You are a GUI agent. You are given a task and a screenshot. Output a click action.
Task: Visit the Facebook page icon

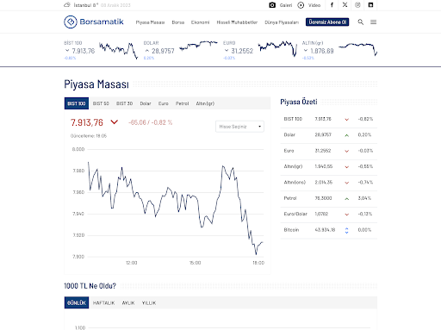tap(332, 5)
